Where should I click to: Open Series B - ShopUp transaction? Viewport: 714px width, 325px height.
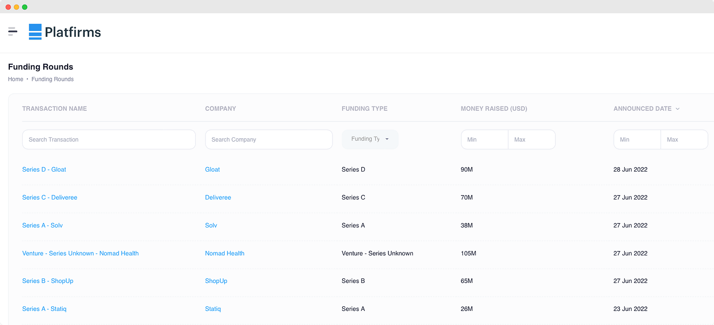(x=48, y=281)
